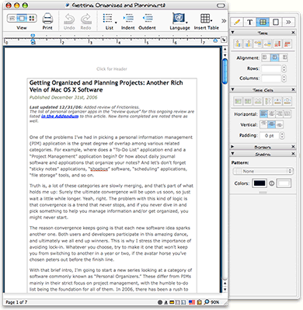Click the Padding 0 pt field
303x310 pixels.
click(x=270, y=135)
